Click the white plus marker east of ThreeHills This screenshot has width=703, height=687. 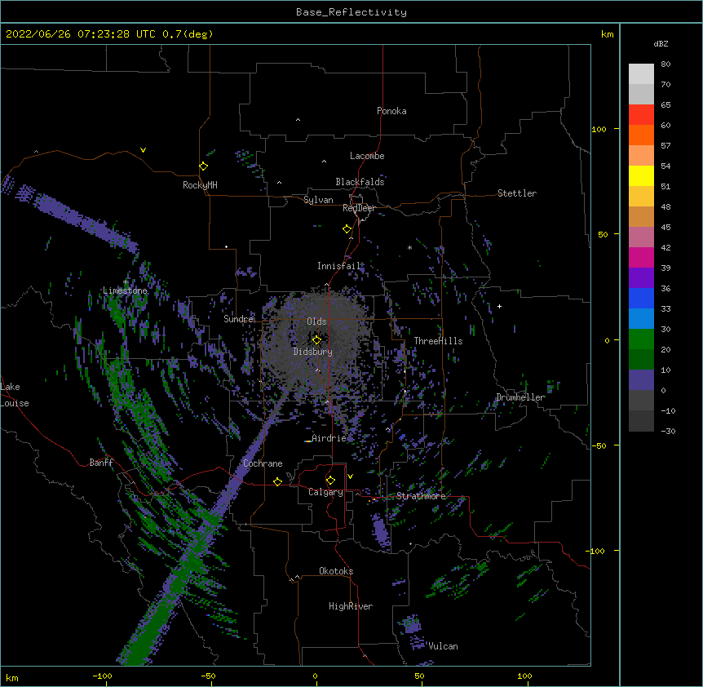pos(499,306)
